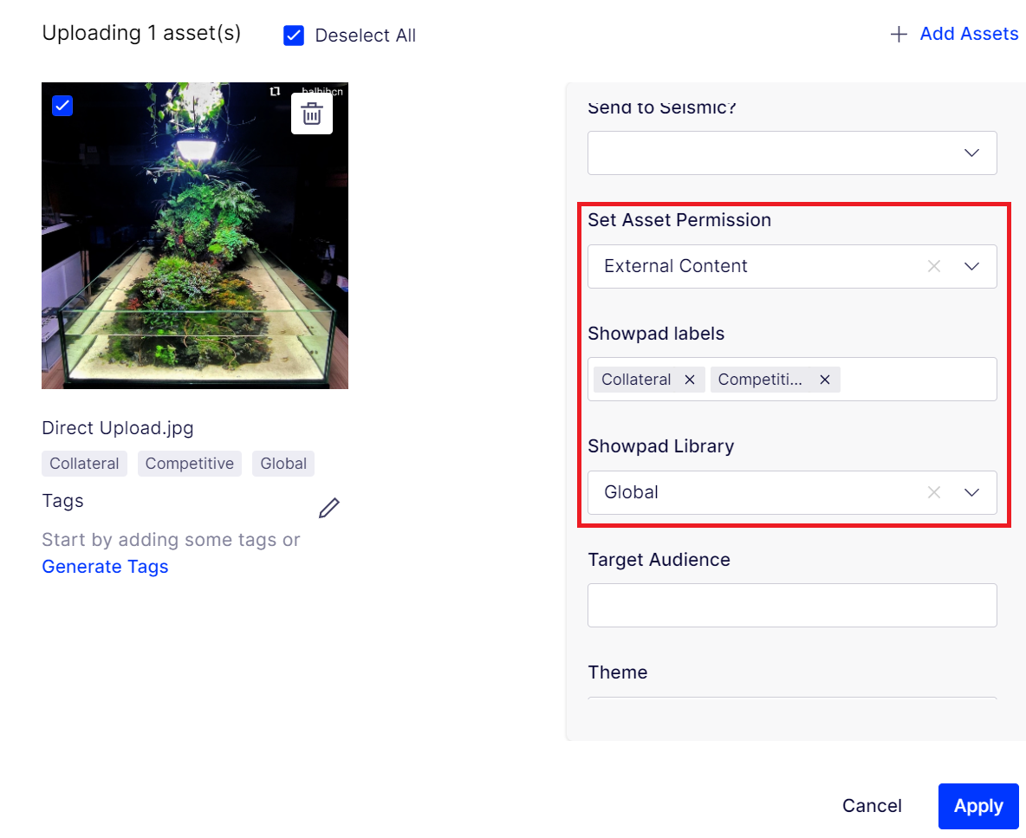Cancel the asset upload
The height and width of the screenshot is (838, 1026).
click(872, 806)
